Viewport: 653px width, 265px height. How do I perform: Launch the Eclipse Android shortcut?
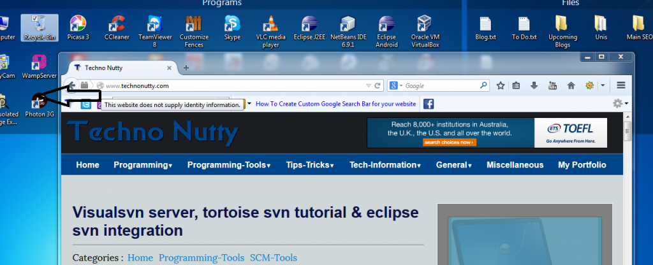point(386,31)
